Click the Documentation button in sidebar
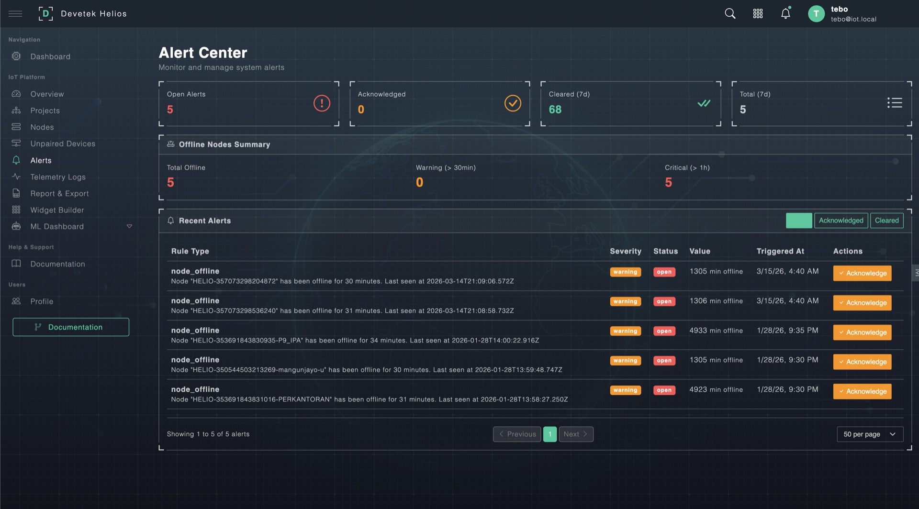This screenshot has height=509, width=919. [70, 327]
